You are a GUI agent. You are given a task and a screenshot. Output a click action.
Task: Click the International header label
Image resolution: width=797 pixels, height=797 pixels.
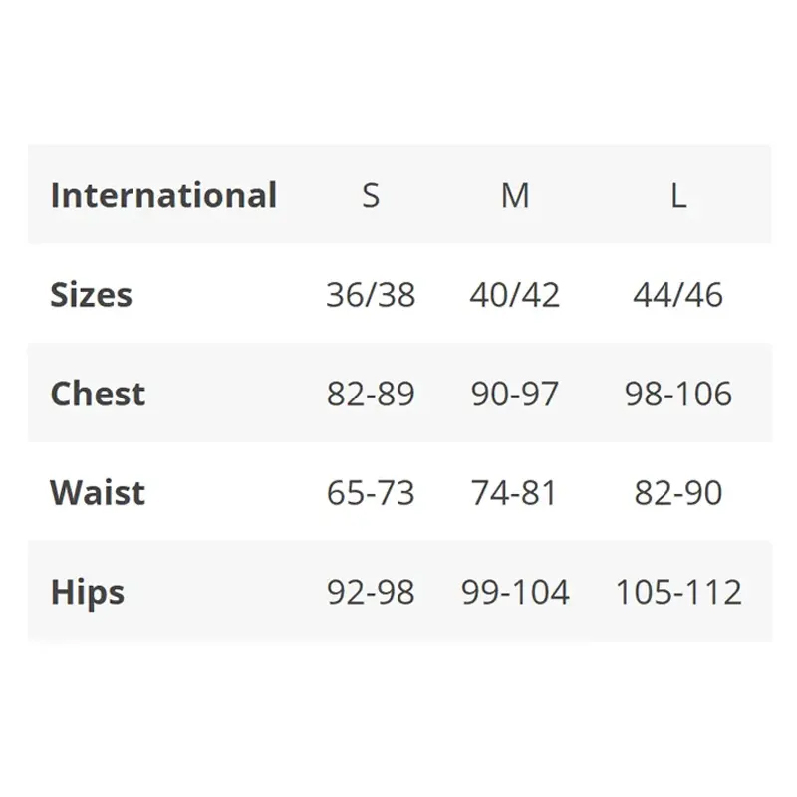pyautogui.click(x=163, y=195)
